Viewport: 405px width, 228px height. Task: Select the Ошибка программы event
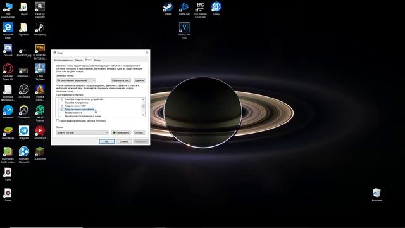pos(77,103)
